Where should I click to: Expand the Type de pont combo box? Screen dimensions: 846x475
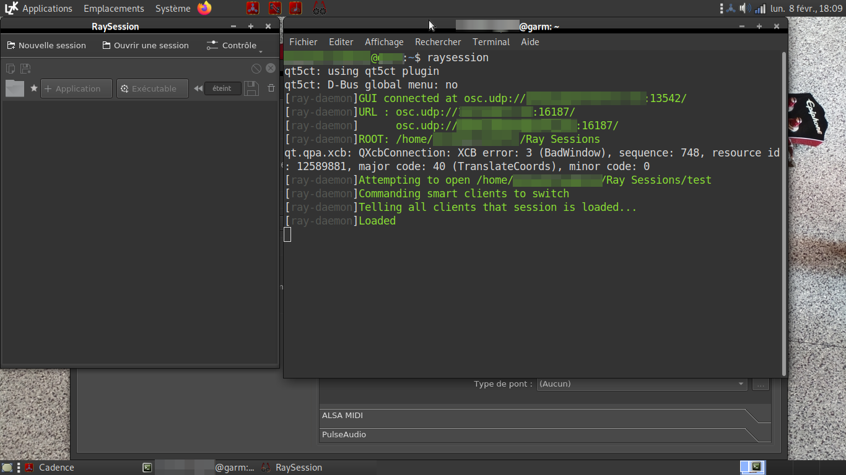pyautogui.click(x=641, y=384)
